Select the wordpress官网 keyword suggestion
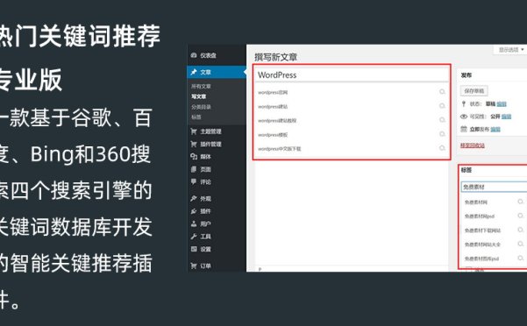527x326 pixels. (x=273, y=92)
